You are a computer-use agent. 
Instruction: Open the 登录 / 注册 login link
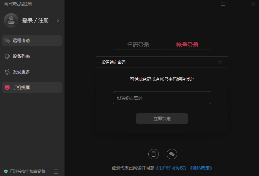point(35,21)
